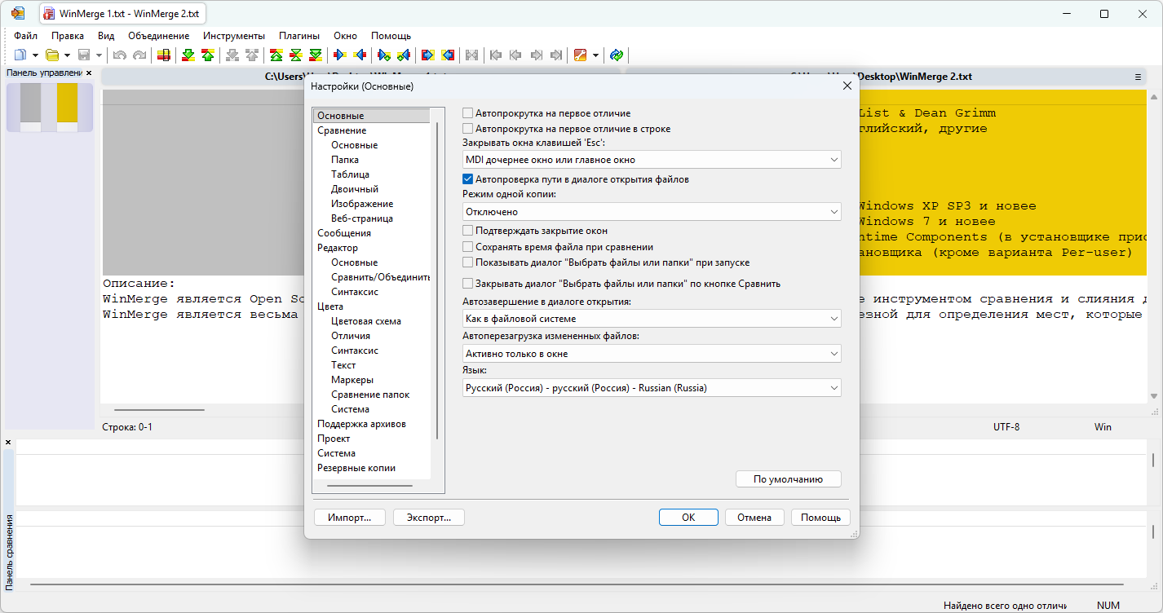Click the Previous difference green up-arrow icon
The height and width of the screenshot is (613, 1163).
[x=208, y=55]
